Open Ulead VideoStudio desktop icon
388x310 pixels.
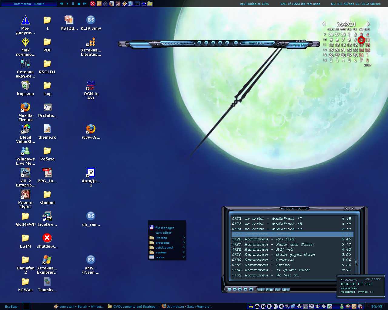pyautogui.click(x=25, y=134)
